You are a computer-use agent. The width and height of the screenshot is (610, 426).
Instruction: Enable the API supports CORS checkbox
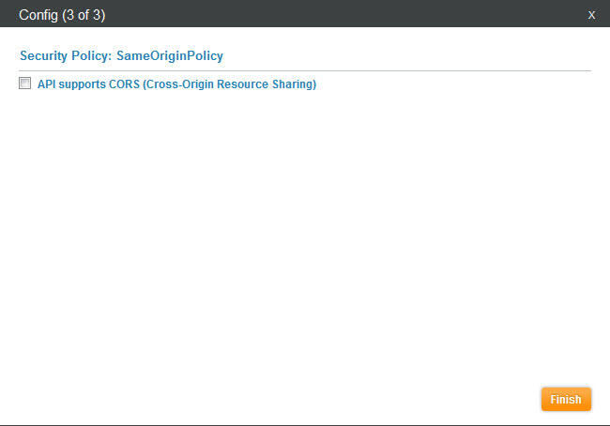click(x=24, y=84)
